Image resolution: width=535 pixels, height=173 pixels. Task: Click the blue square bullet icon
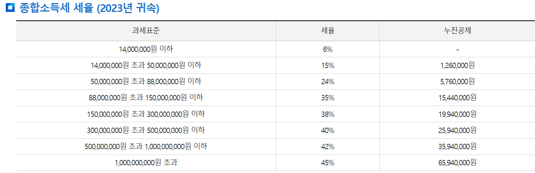(x=10, y=8)
